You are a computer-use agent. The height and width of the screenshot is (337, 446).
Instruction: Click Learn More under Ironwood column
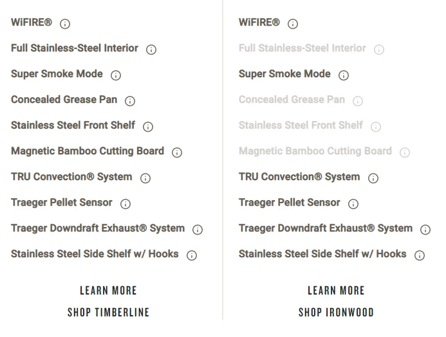(336, 291)
